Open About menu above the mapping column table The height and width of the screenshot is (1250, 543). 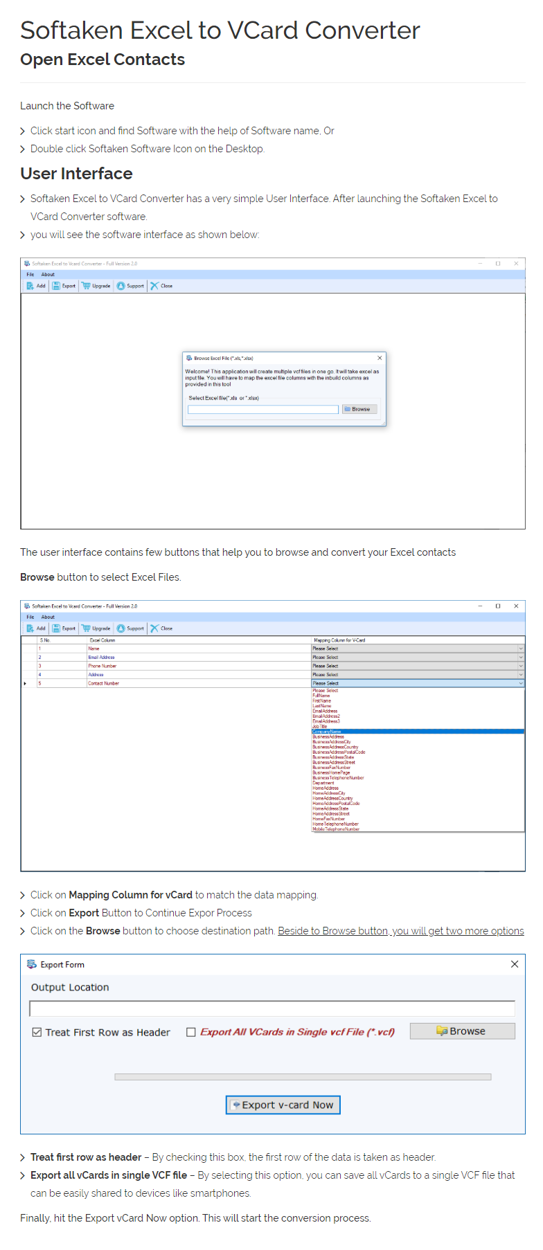click(x=48, y=617)
